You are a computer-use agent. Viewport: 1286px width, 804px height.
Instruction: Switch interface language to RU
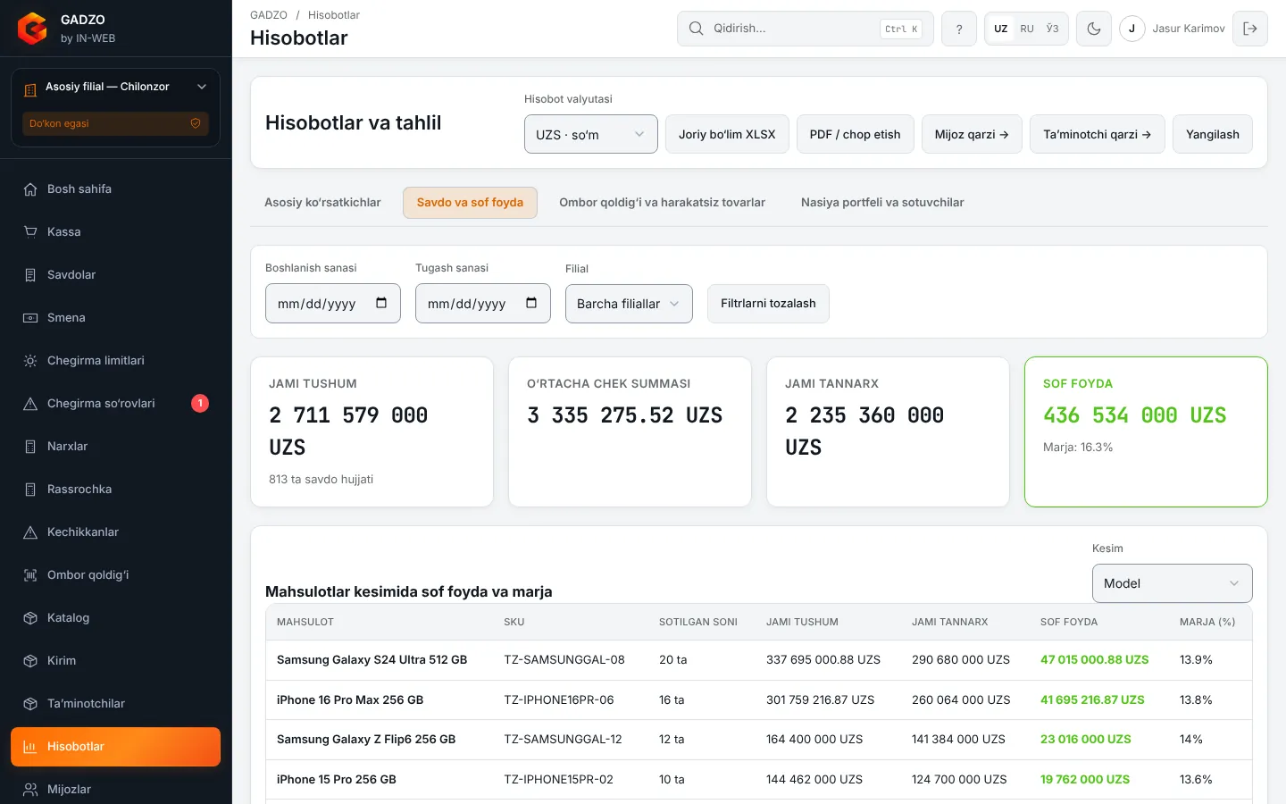(1027, 29)
